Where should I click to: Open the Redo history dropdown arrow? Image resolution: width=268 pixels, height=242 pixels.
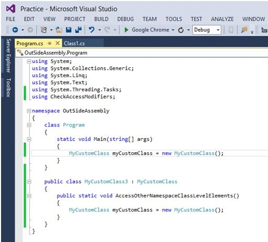[x=115, y=30]
